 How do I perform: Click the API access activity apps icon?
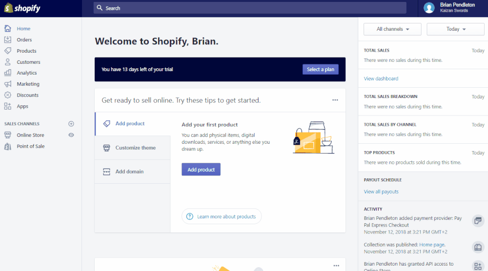[478, 266]
